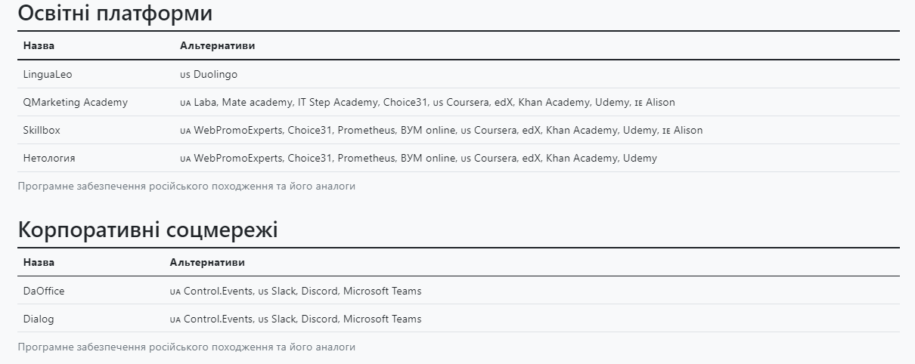
Task: Click the DaOffice row name
Action: [44, 291]
